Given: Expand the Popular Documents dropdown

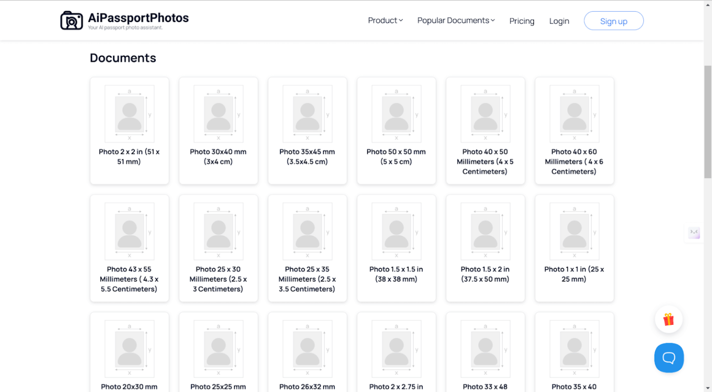Looking at the screenshot, I should (x=456, y=20).
